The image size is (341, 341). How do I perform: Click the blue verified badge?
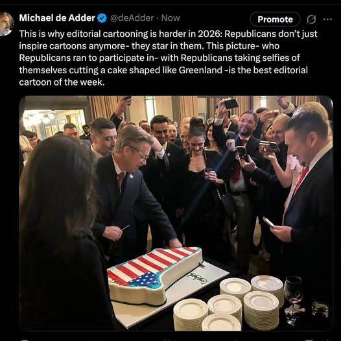pyautogui.click(x=102, y=18)
